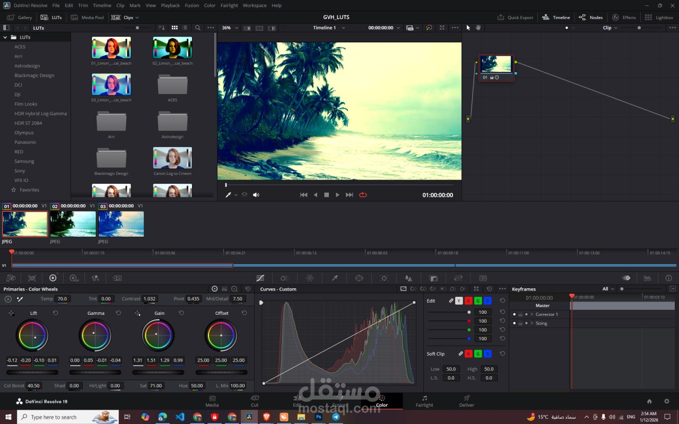
Task: Open the HDR color wheels palette
Action: (x=74, y=278)
